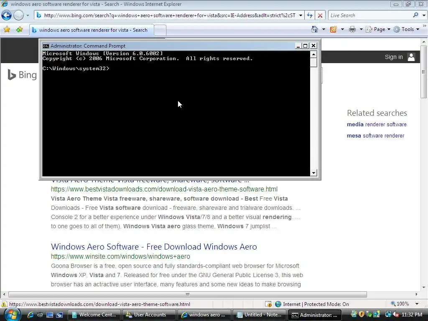
Task: Show more toolbar items with double chevron
Action: 425,26
